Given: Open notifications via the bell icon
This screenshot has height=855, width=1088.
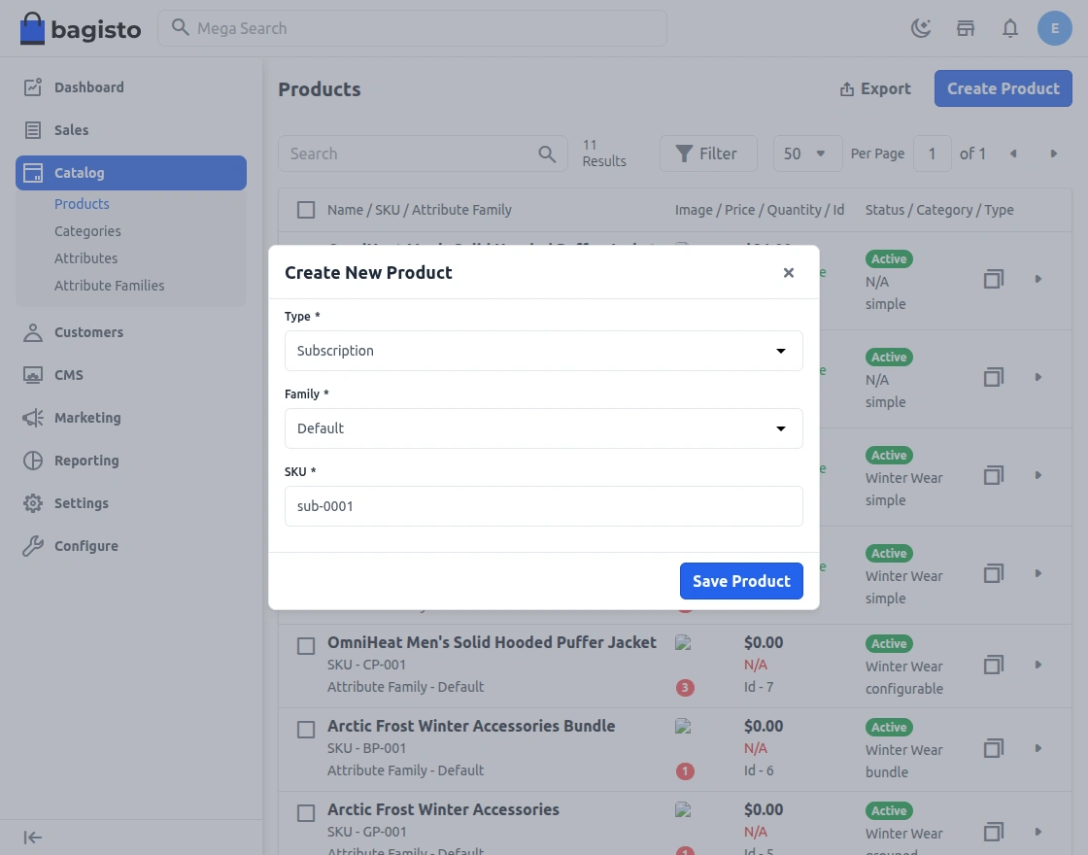Looking at the screenshot, I should click(1010, 28).
